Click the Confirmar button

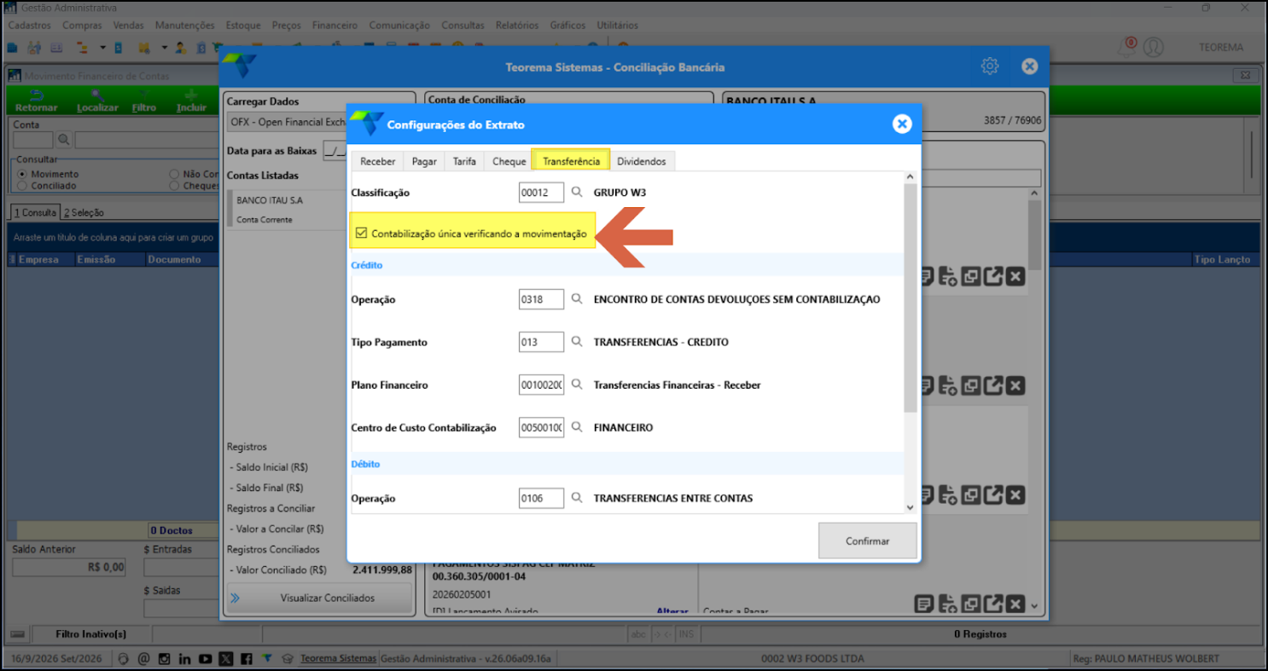click(867, 541)
